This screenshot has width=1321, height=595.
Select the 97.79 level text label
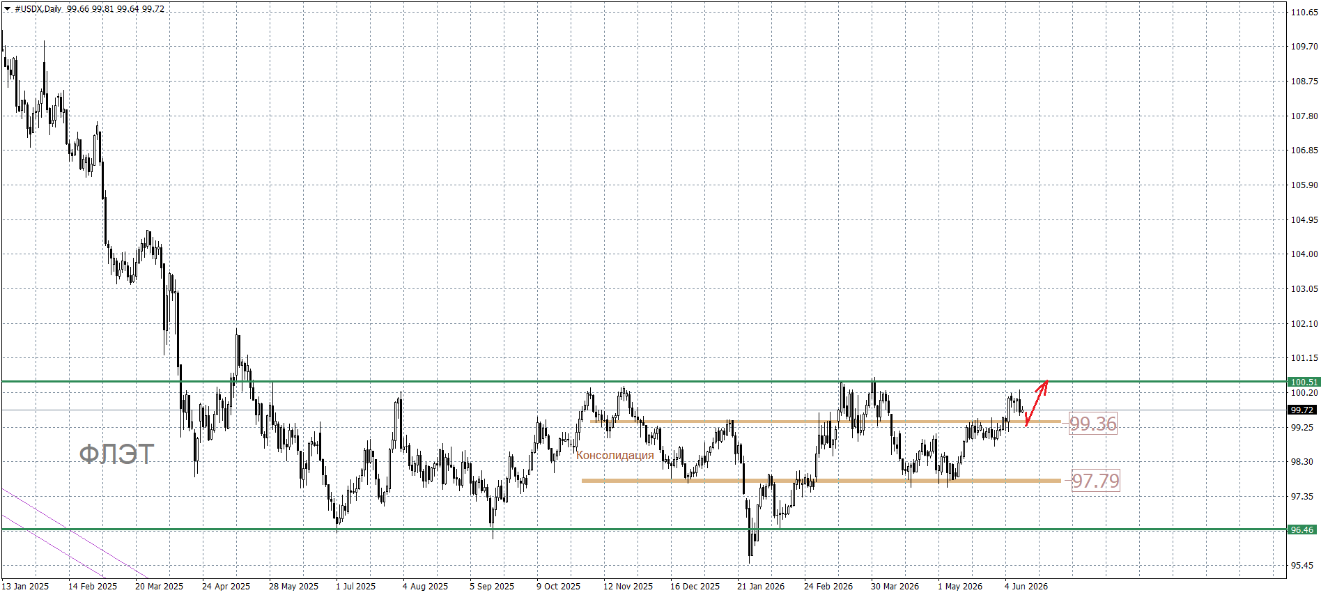tap(1095, 481)
